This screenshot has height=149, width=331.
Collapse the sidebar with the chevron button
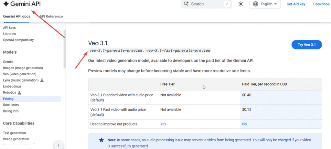pos(58,145)
